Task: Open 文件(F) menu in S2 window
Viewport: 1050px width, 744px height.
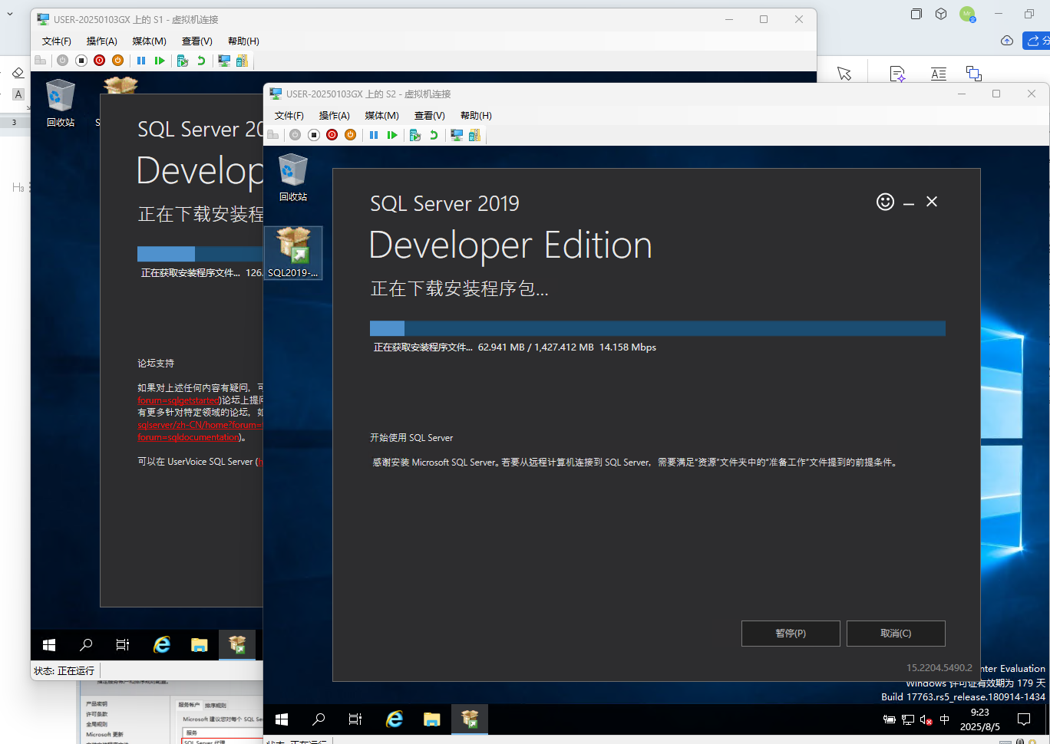Action: point(289,116)
